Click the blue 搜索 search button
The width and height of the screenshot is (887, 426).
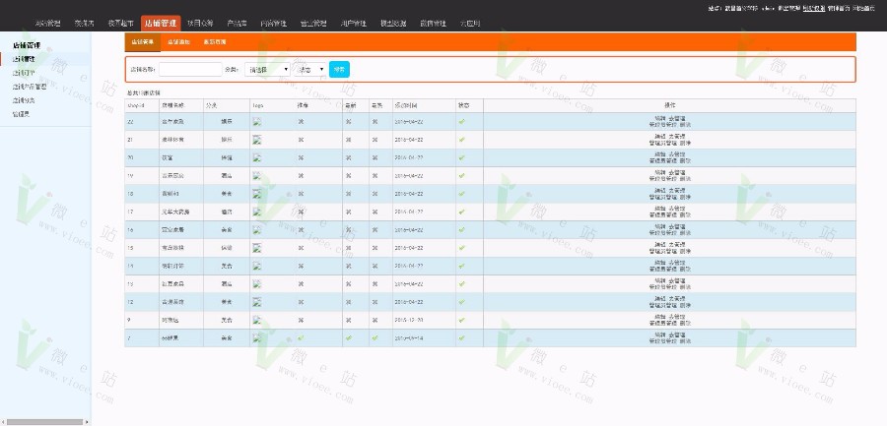coord(339,70)
